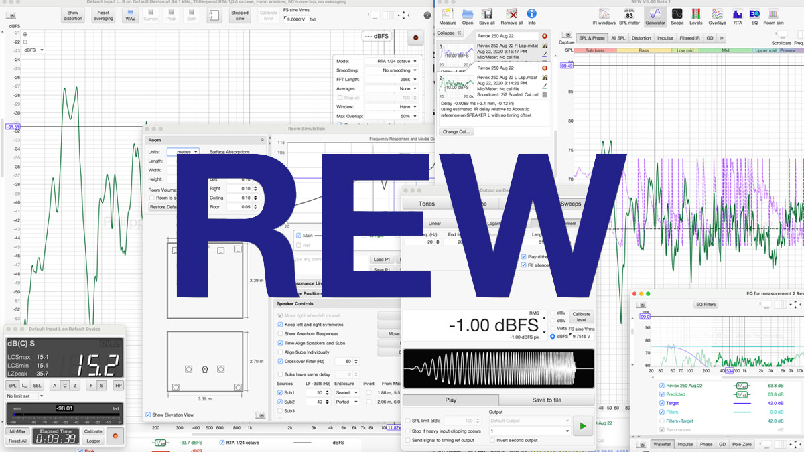Enable Show Anechoic Responses
804x452 pixels.
pyautogui.click(x=280, y=333)
